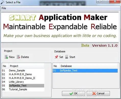The height and width of the screenshot is (99, 121).
Task: Click project number 06 cell
Action: pos(4,89)
